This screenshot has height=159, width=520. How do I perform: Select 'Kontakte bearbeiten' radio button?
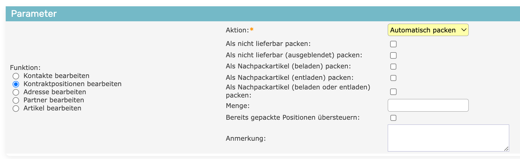16,76
